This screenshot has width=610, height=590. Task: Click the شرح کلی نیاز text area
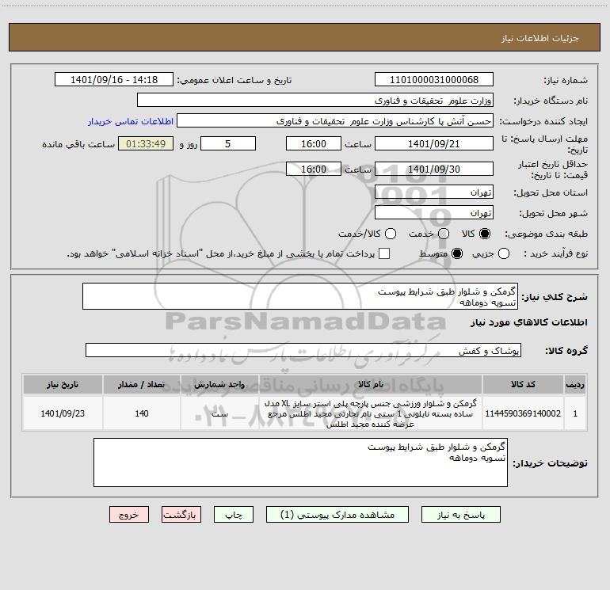tap(300, 296)
